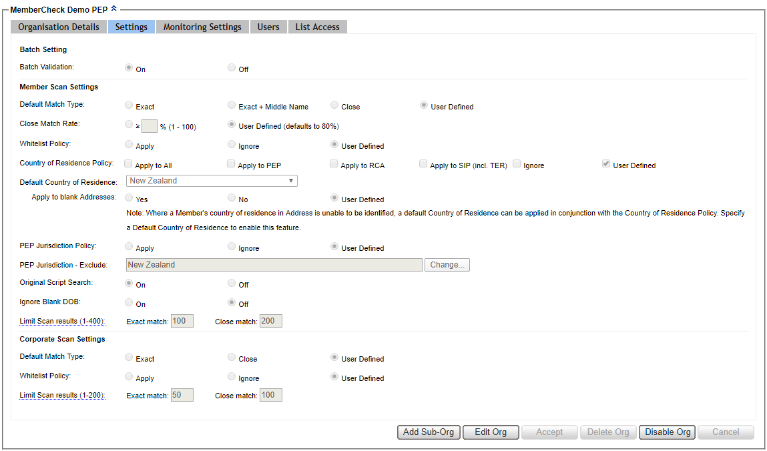767x451 pixels.
Task: Select Apply for Corporate Whitelist Policy
Action: [129, 376]
